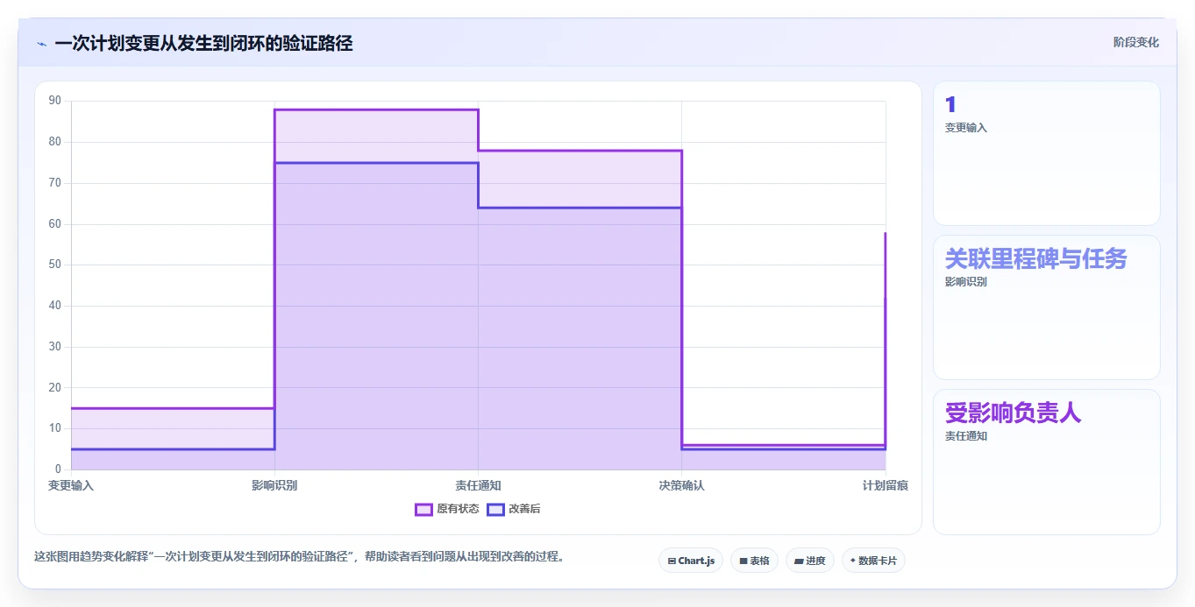Click the 变更输入 x-axis label
The width and height of the screenshot is (1195, 607).
[71, 485]
